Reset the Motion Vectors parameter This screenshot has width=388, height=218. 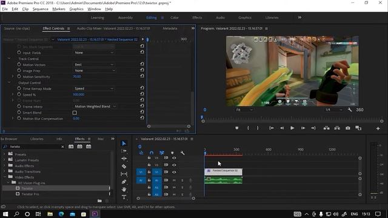[142, 64]
